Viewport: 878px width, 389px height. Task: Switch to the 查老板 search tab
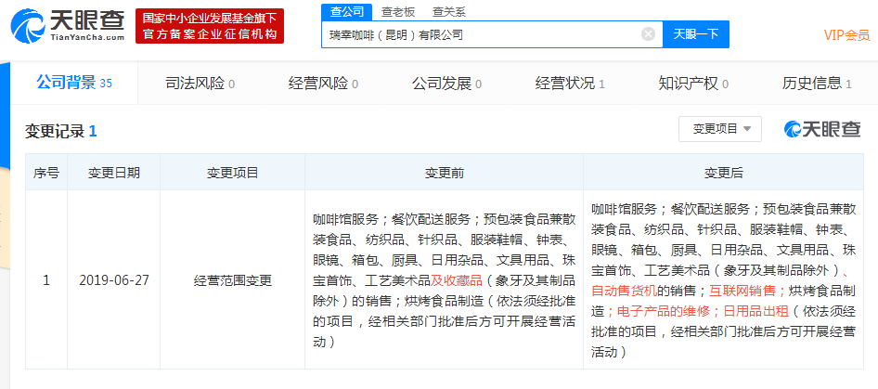point(398,11)
